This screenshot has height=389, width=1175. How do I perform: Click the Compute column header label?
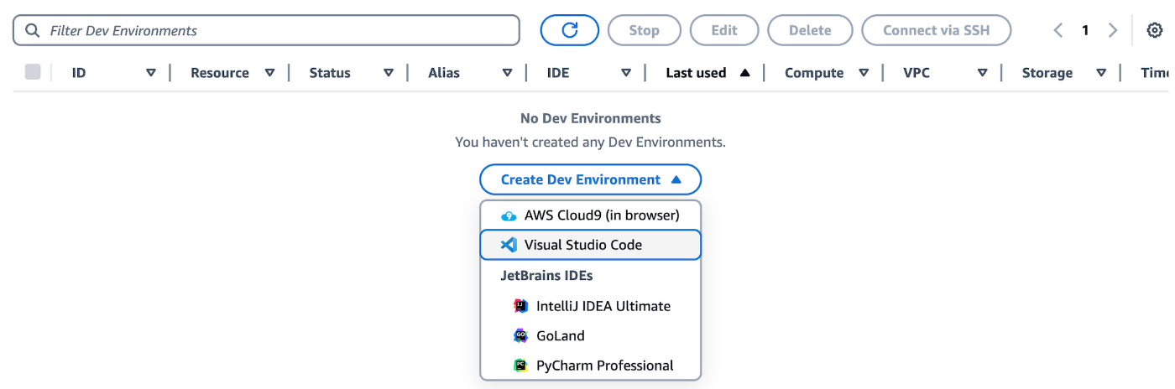tap(814, 73)
